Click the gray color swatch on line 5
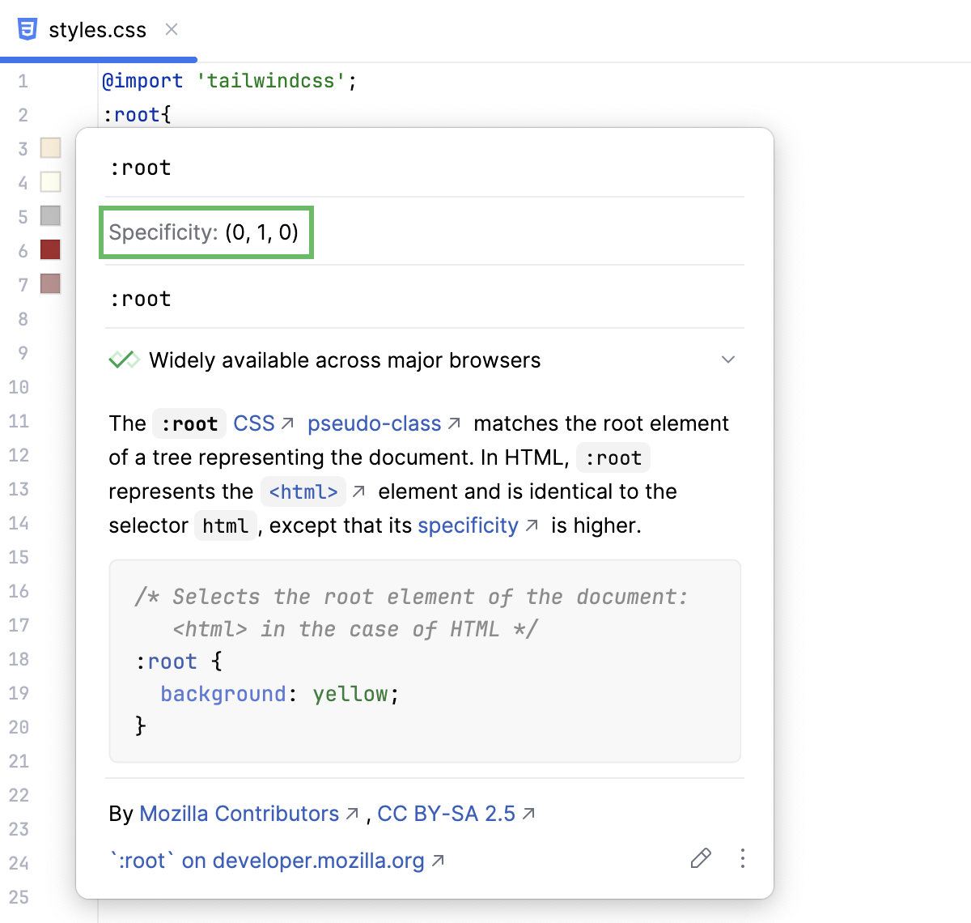Screen dimensions: 971x923 pos(50,216)
